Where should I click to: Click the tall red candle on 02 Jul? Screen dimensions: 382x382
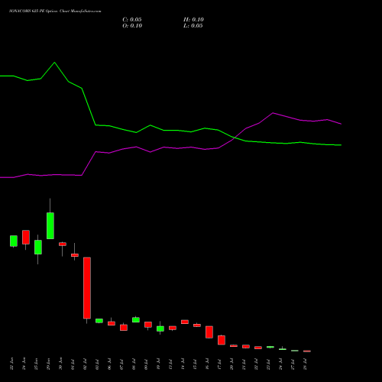87,288
